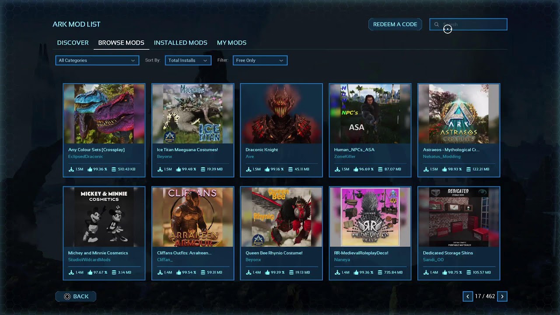Click download icon on Any Colour Sets card
The height and width of the screenshot is (315, 560).
click(x=71, y=169)
